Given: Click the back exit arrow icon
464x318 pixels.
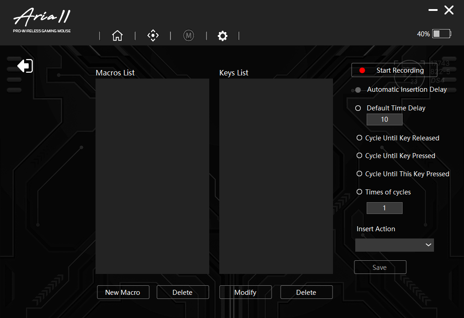Looking at the screenshot, I should [x=25, y=66].
